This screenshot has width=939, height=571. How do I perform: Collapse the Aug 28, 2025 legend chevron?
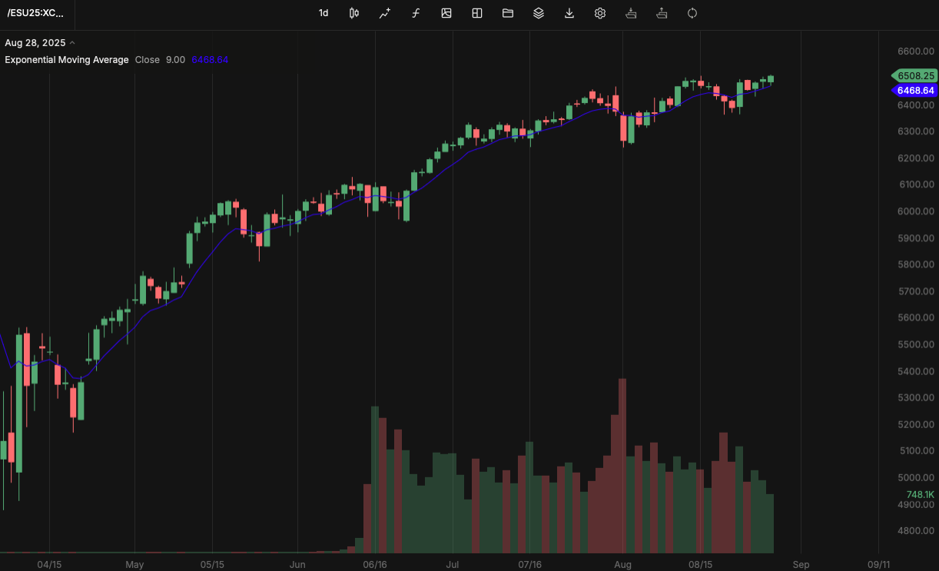click(72, 42)
